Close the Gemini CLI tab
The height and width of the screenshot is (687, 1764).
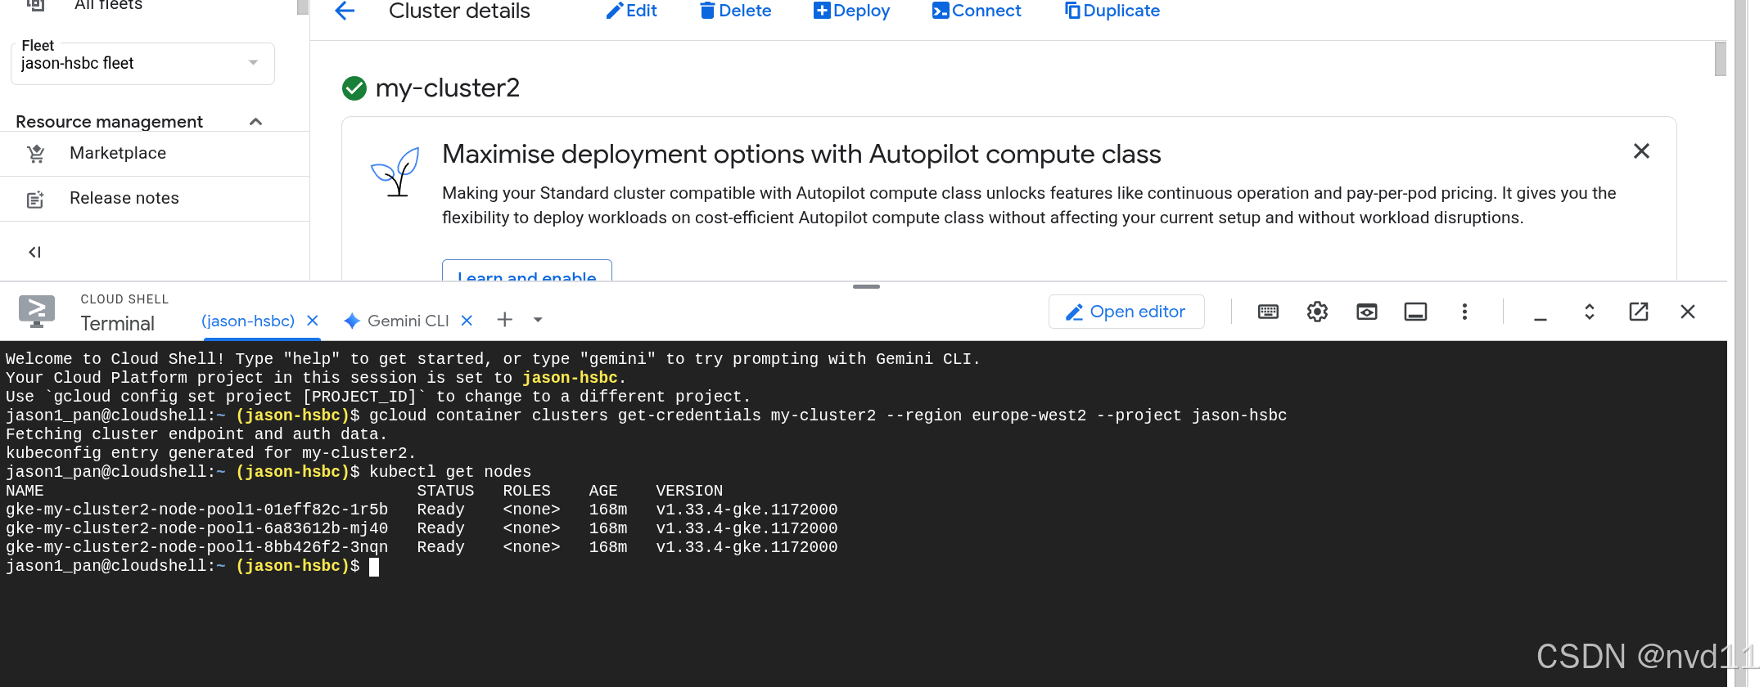(467, 321)
